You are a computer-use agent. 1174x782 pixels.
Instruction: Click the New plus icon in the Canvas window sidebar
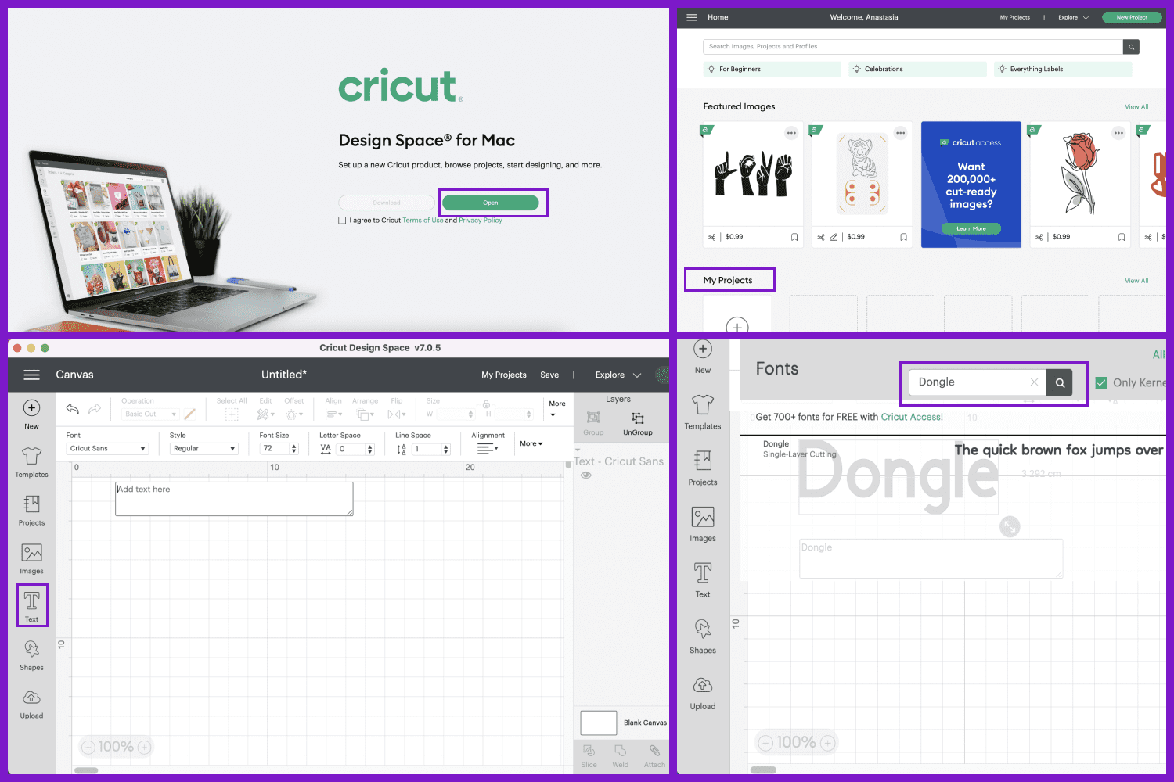31,407
